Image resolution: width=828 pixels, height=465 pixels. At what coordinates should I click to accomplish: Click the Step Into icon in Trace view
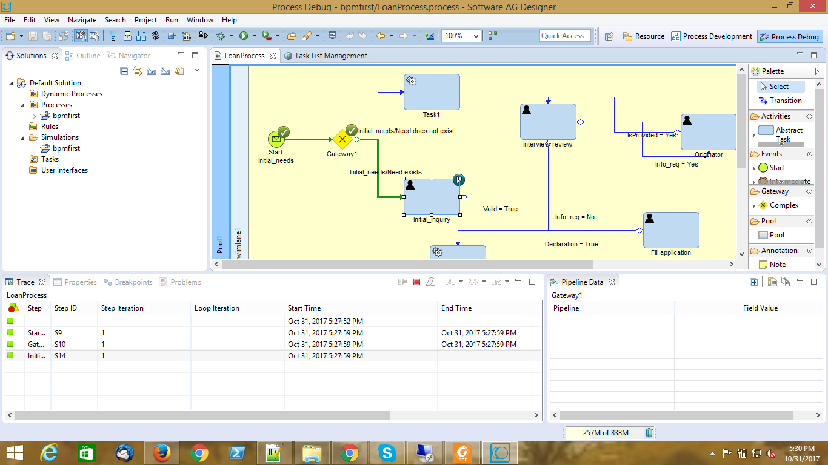click(449, 282)
